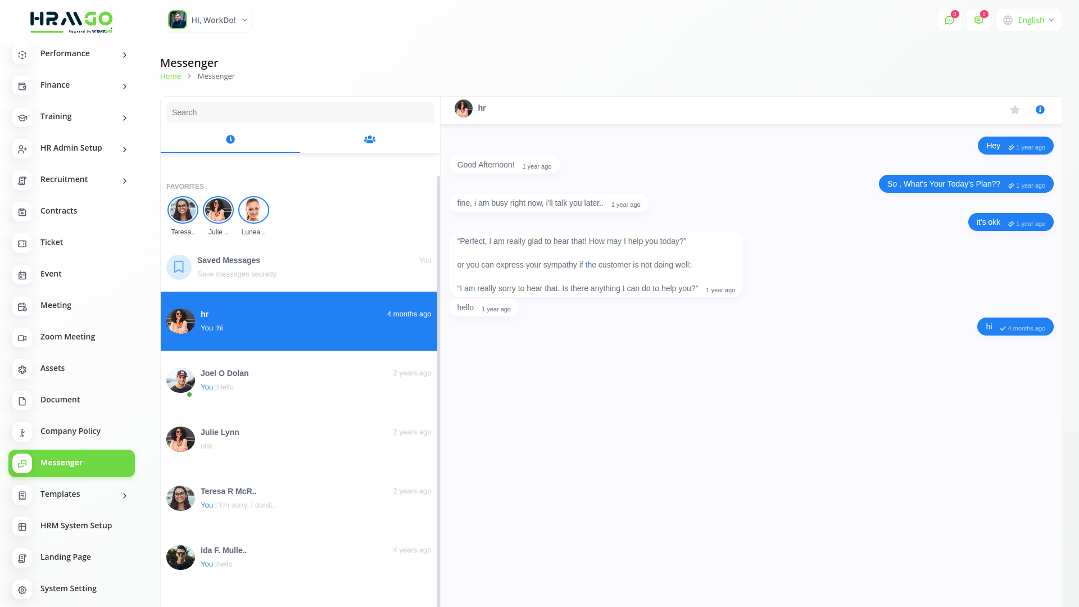
Task: Open chat notifications icon in header
Action: [x=949, y=20]
